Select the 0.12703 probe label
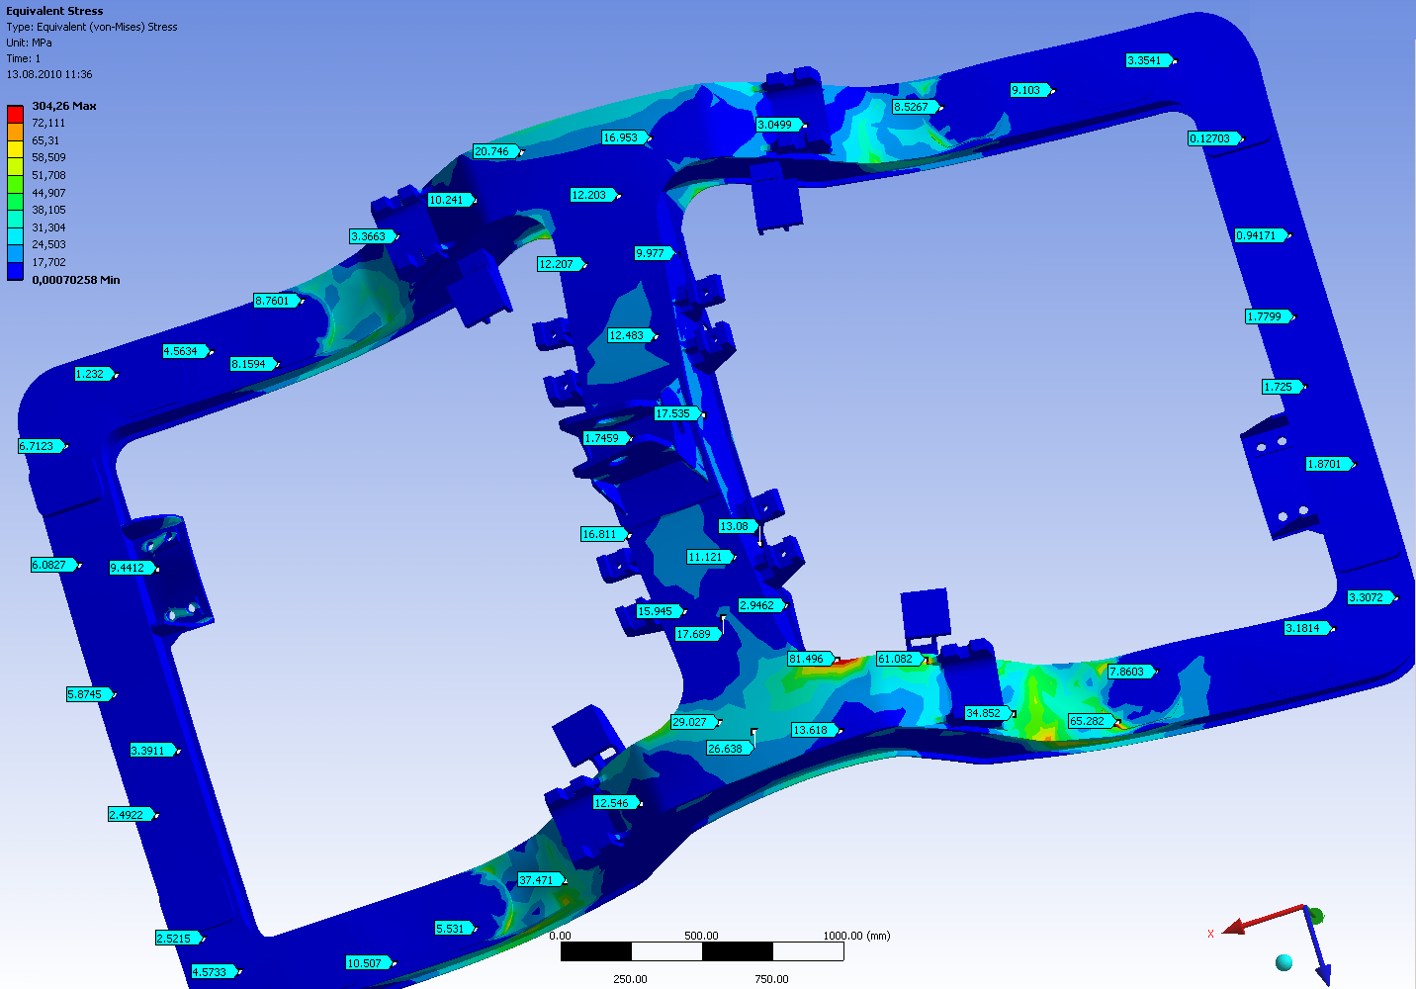Image resolution: width=1416 pixels, height=989 pixels. (x=1213, y=138)
